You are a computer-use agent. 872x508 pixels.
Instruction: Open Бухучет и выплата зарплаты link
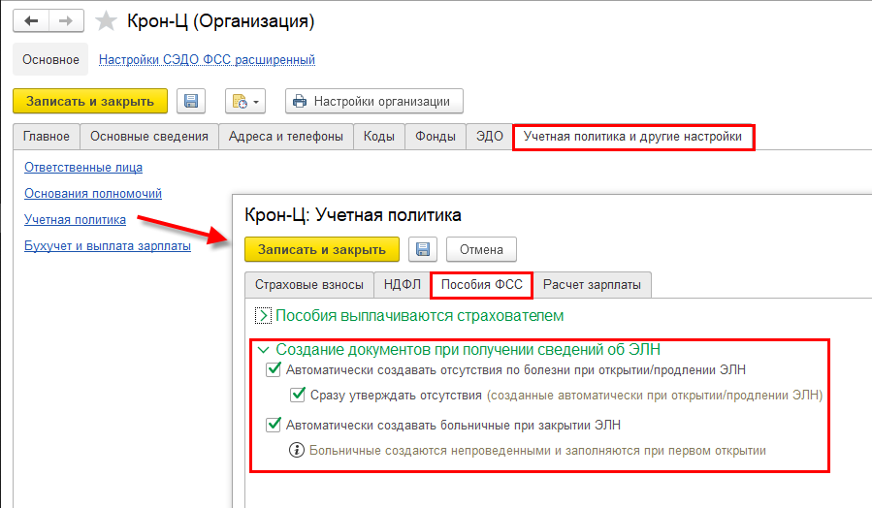(x=108, y=245)
